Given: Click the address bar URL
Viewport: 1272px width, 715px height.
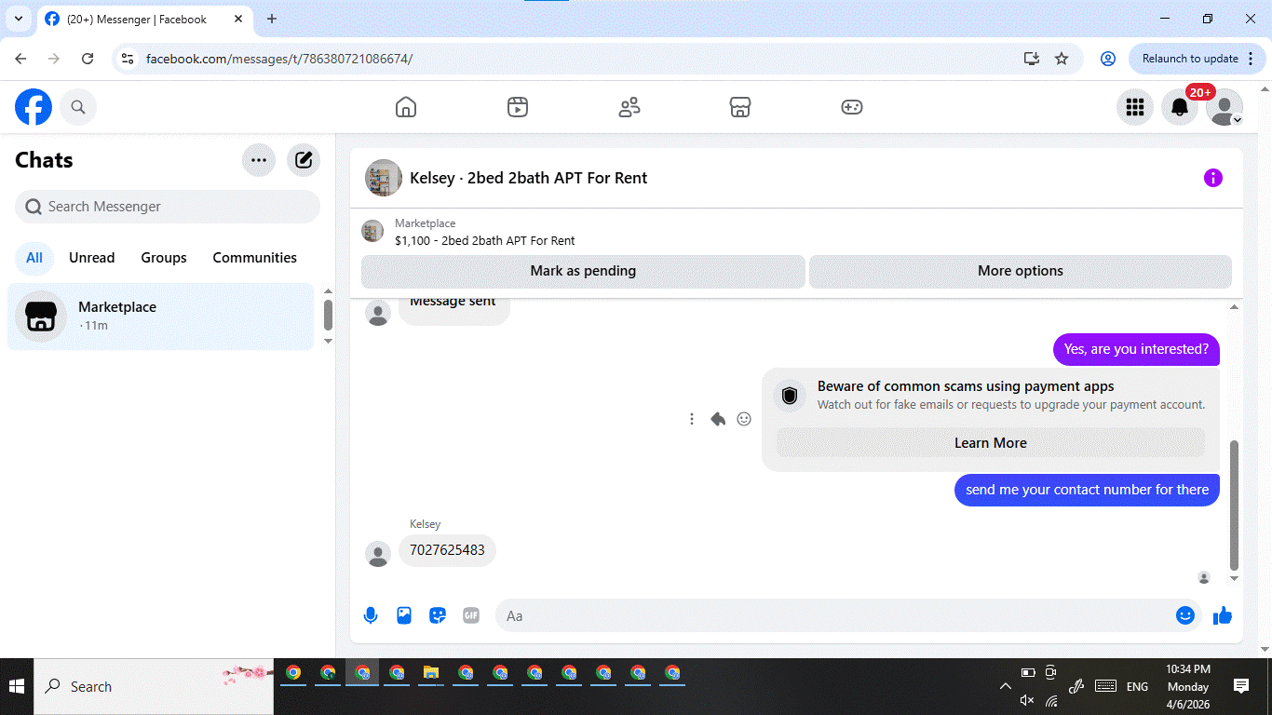Looking at the screenshot, I should tap(279, 59).
